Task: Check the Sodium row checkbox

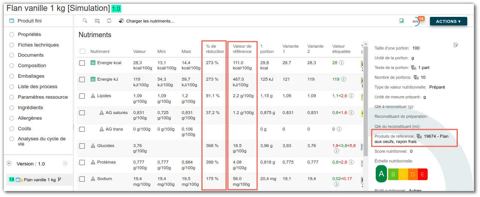Action: (82, 179)
